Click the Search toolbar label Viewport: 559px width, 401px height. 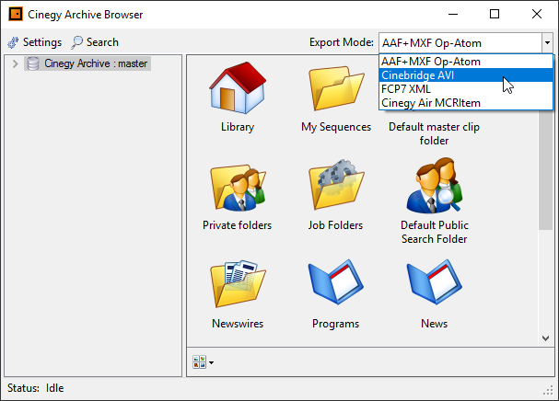[102, 42]
